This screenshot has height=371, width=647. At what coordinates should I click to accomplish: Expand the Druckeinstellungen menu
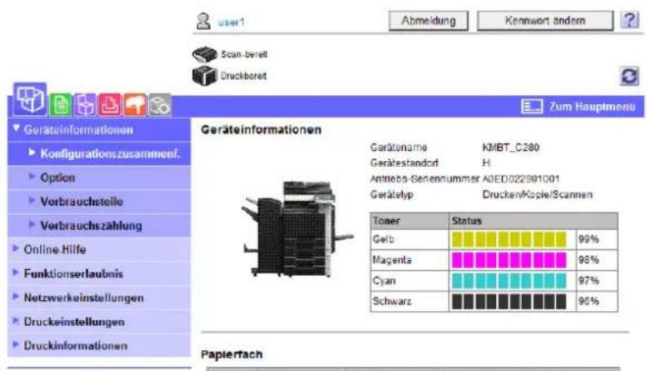pyautogui.click(x=99, y=322)
